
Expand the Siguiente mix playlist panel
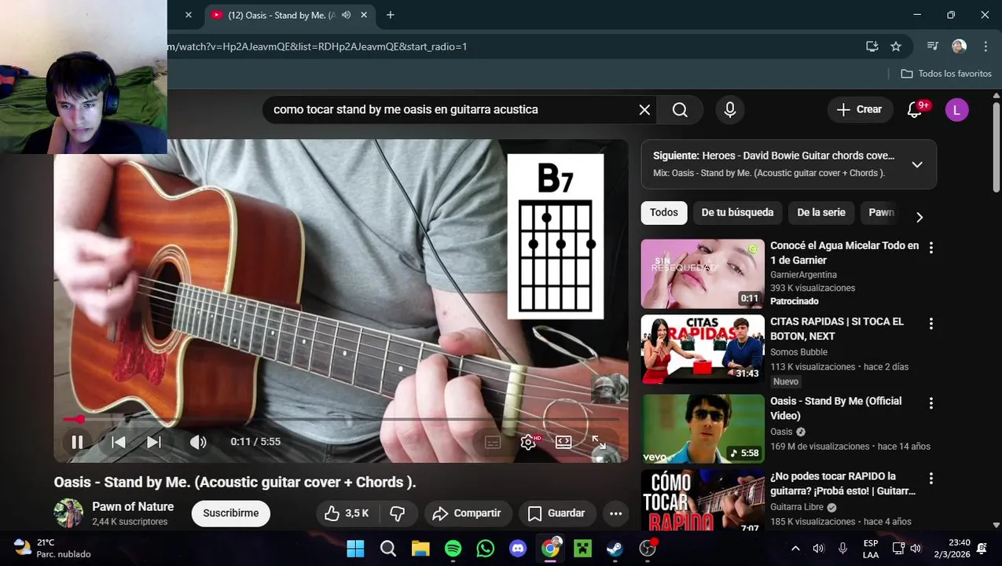point(917,164)
